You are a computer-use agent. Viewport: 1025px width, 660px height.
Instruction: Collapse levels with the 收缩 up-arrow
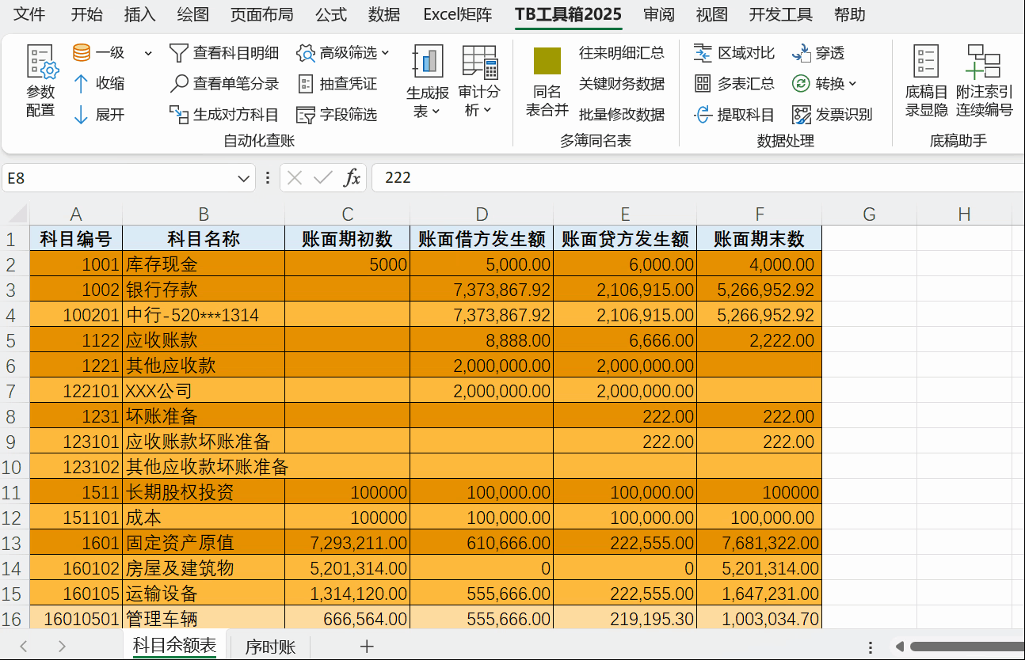point(81,84)
